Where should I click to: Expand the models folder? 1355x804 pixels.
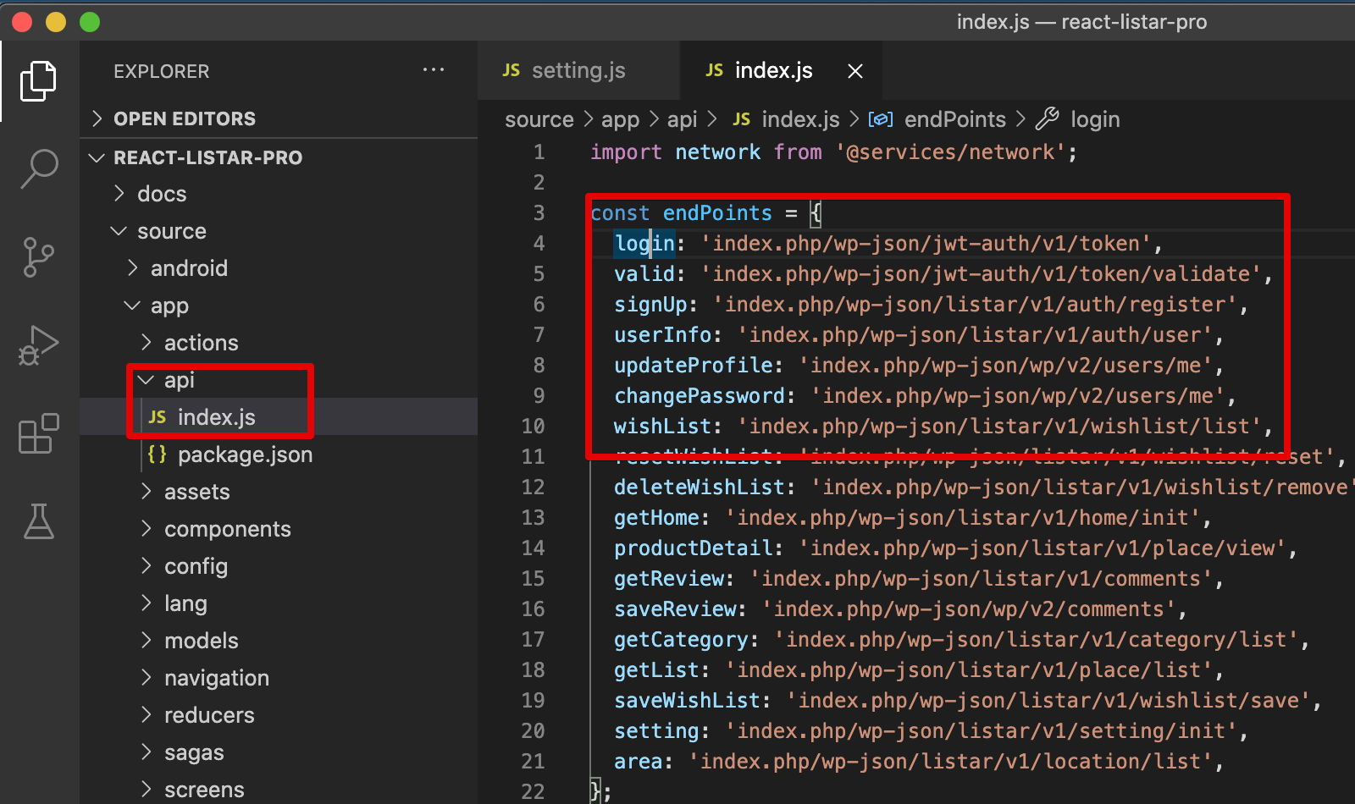coord(279,641)
